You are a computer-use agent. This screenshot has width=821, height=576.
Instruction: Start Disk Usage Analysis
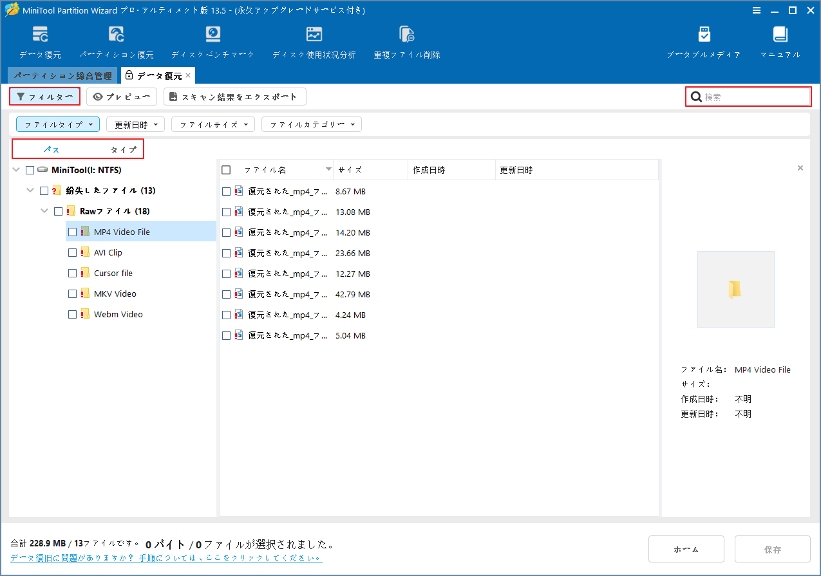(314, 41)
